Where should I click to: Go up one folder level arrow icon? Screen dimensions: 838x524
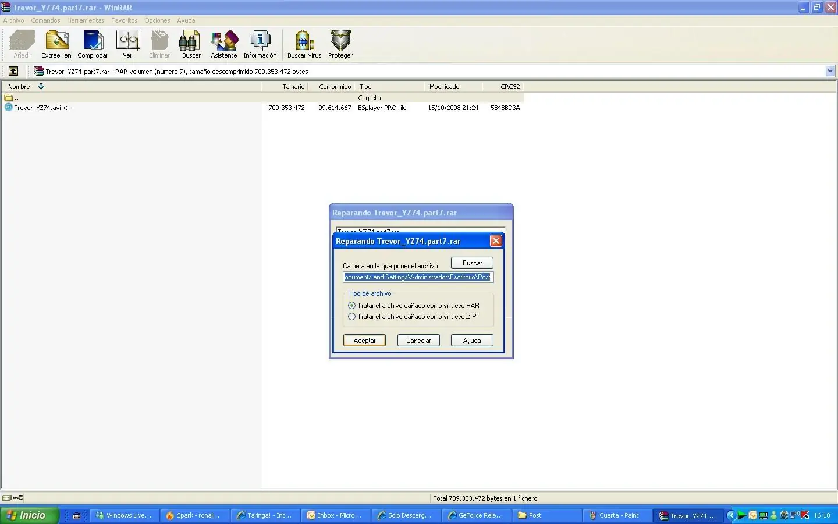[x=13, y=71]
